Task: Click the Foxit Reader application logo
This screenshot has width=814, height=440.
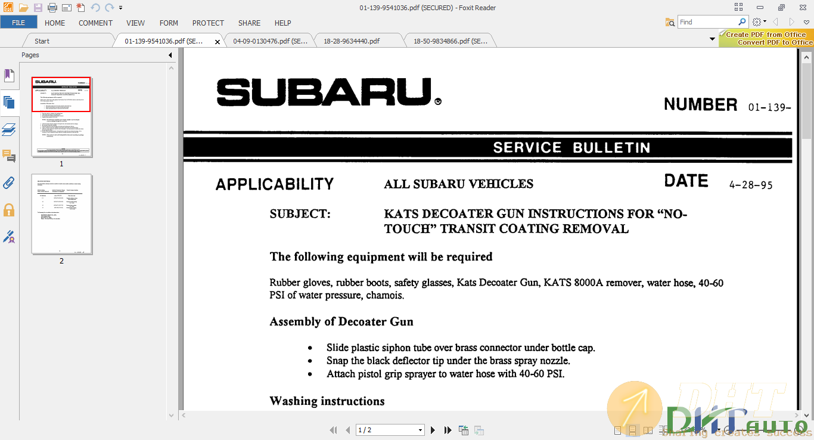Action: click(8, 8)
